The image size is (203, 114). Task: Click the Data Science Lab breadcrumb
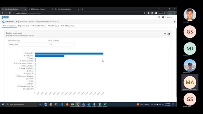(x=11, y=22)
